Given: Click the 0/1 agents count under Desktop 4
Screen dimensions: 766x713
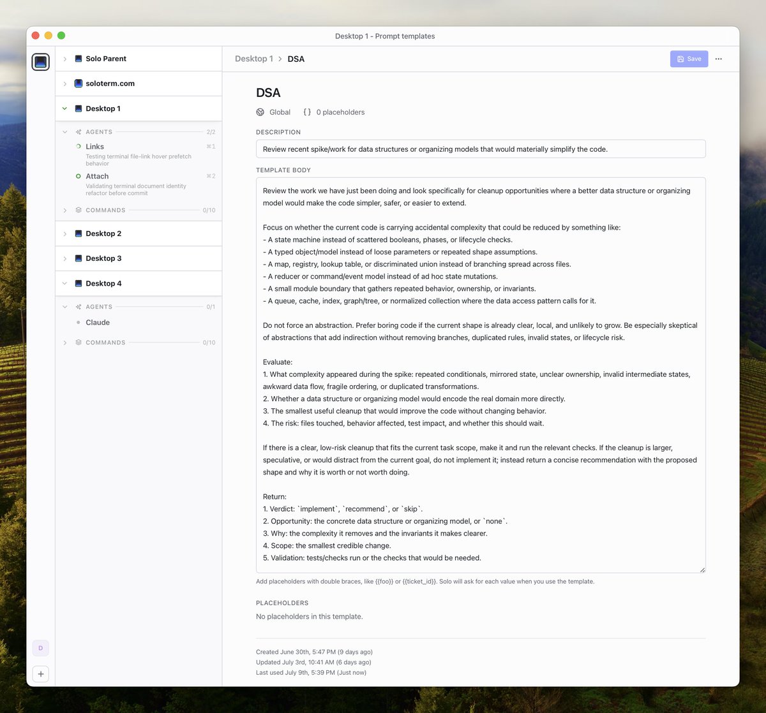Looking at the screenshot, I should coord(211,307).
